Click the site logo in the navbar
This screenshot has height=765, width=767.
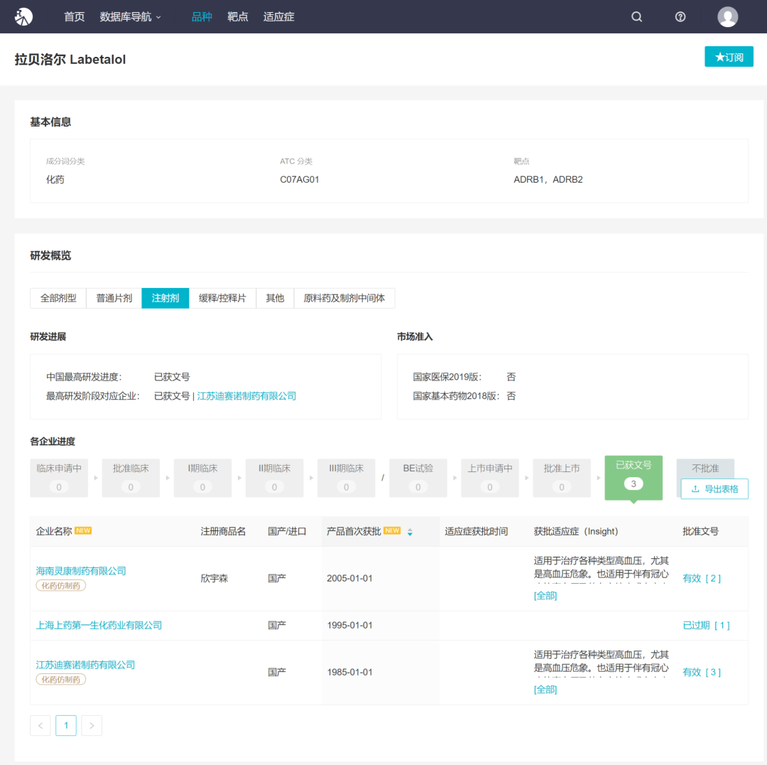pyautogui.click(x=23, y=16)
